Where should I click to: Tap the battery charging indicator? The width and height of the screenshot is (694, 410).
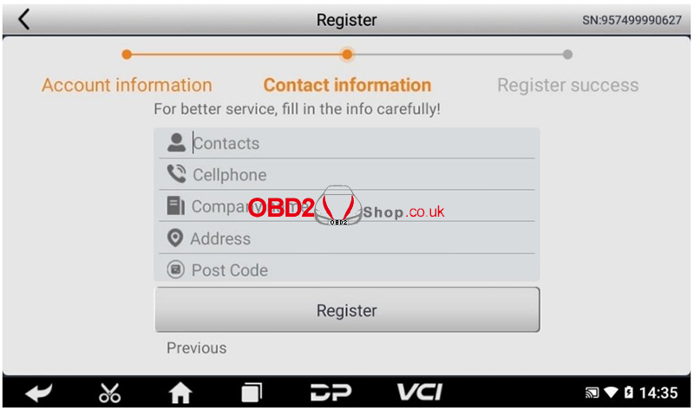pos(628,393)
